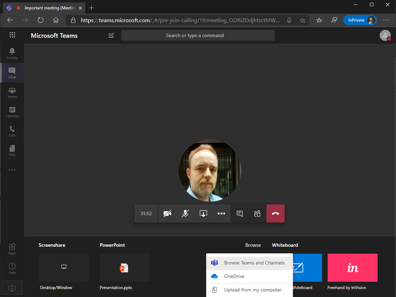Open browser feedback icon
396x297 pixels.
(334, 20)
